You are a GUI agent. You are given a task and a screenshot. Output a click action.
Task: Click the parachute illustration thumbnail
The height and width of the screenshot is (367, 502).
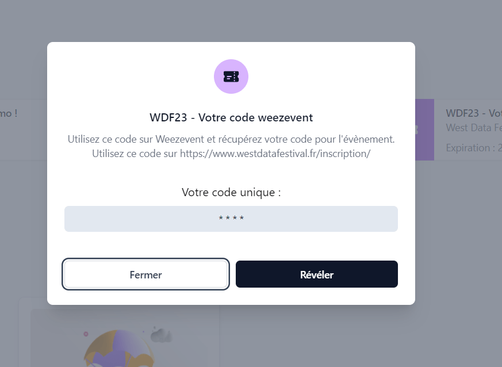tap(119, 349)
